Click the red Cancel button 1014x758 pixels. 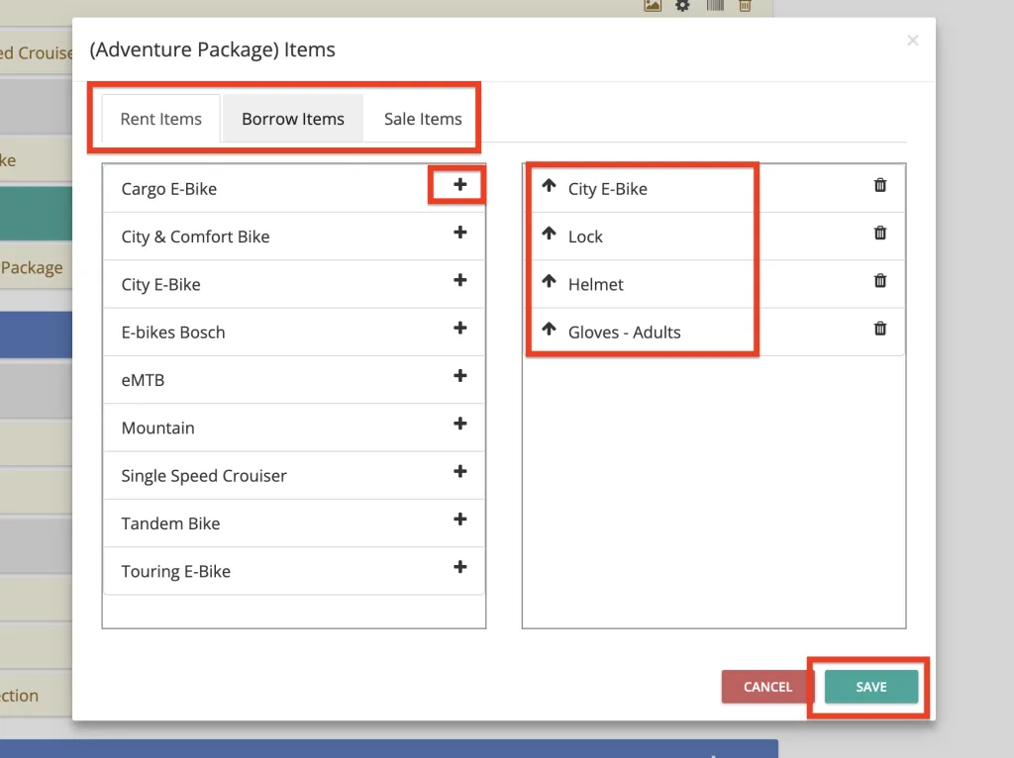[x=767, y=687]
